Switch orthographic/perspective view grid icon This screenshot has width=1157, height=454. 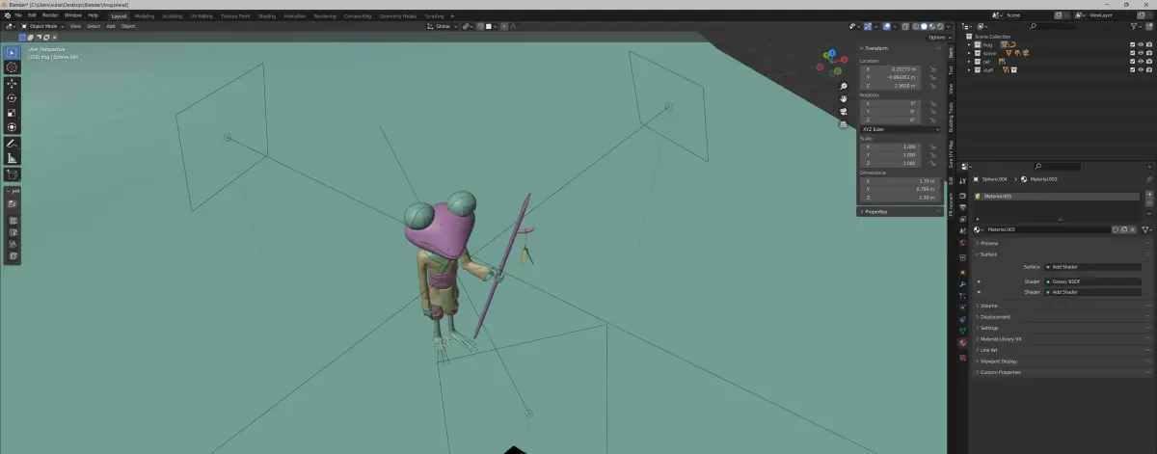(x=844, y=123)
